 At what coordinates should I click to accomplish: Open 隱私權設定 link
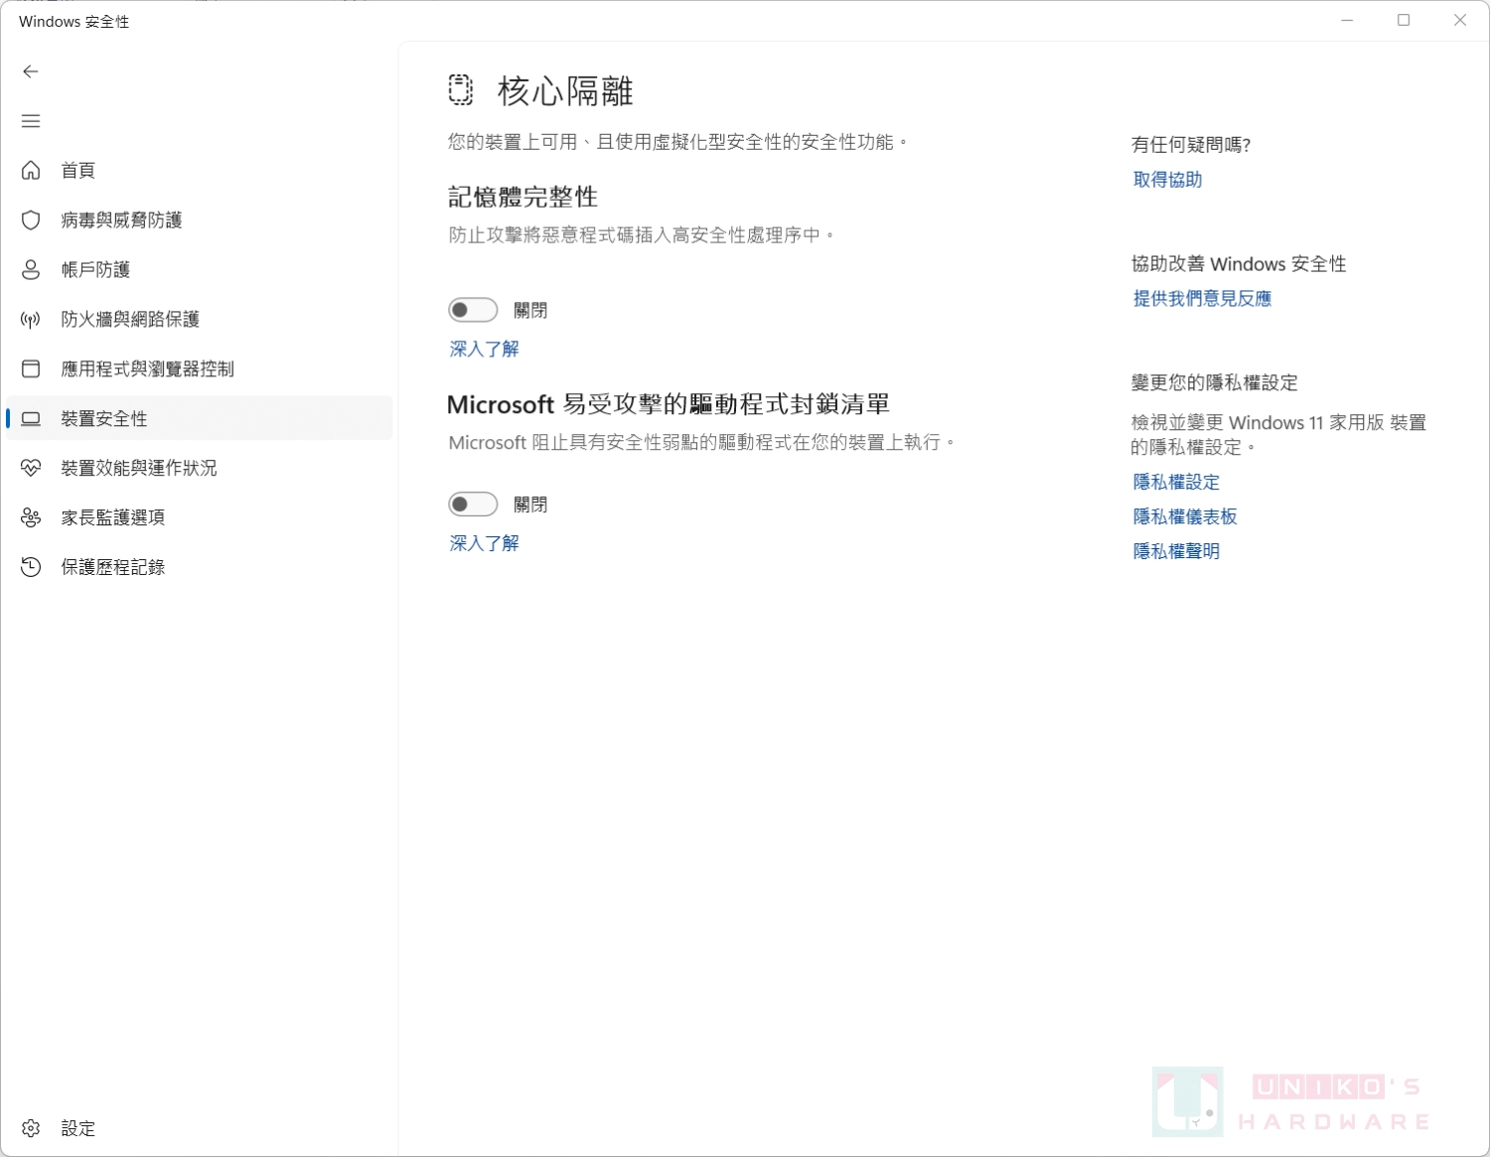(1176, 483)
